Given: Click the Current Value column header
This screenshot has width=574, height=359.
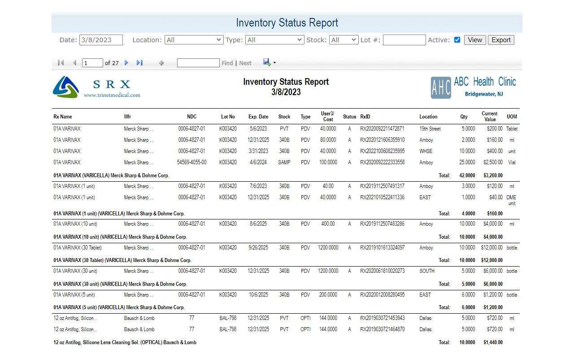Looking at the screenshot, I should (490, 116).
